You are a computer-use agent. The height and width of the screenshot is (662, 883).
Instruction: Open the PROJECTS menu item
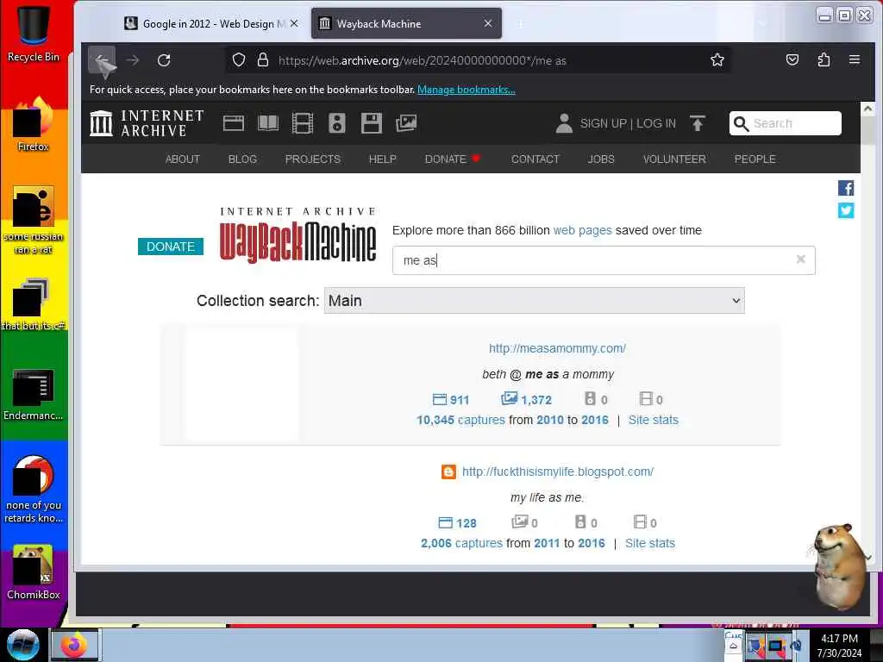(312, 159)
